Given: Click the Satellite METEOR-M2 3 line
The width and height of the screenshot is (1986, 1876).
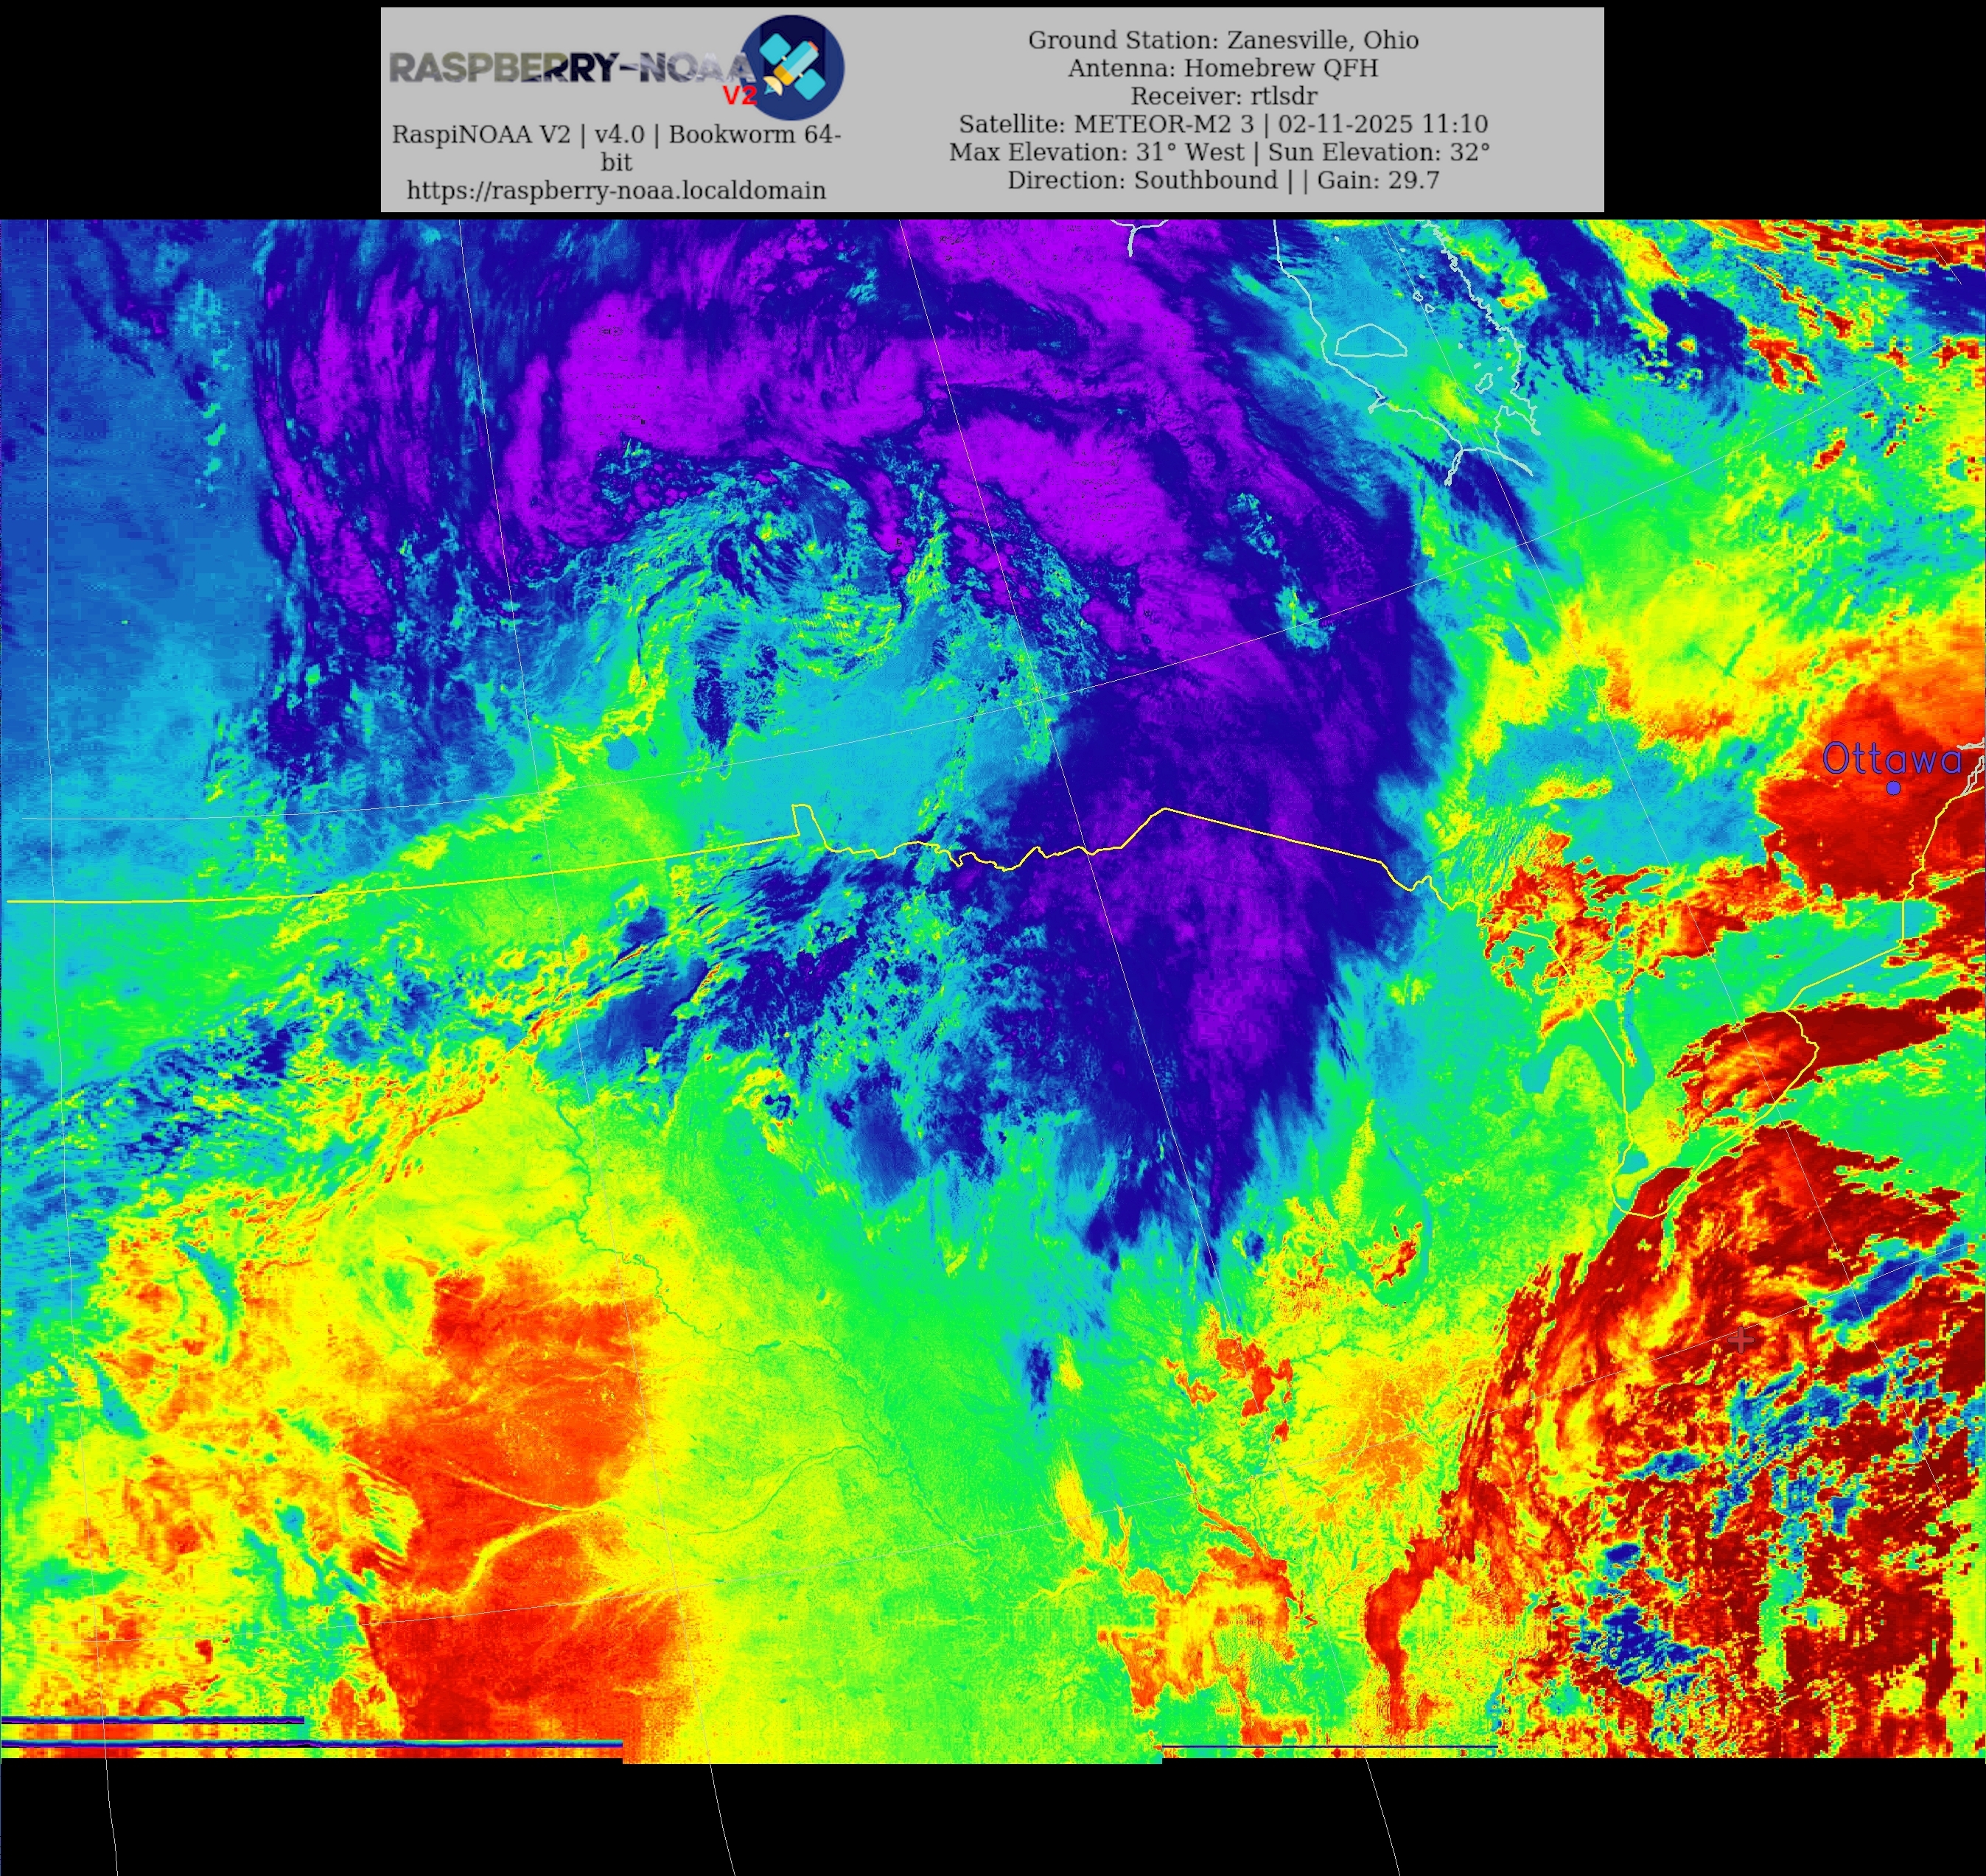Looking at the screenshot, I should point(1222,124).
